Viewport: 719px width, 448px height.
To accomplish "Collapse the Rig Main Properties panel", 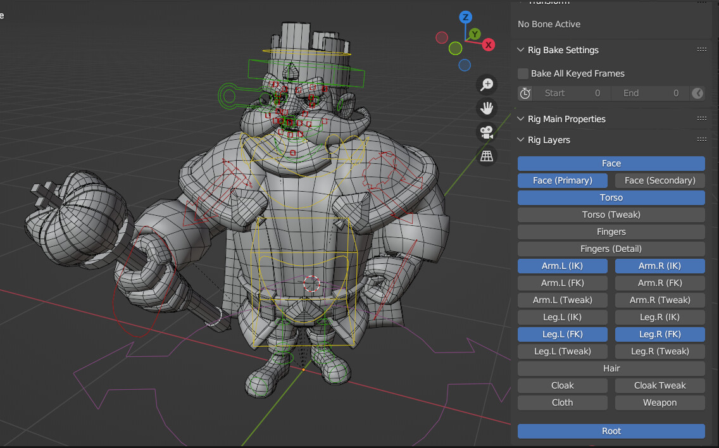I will [521, 119].
